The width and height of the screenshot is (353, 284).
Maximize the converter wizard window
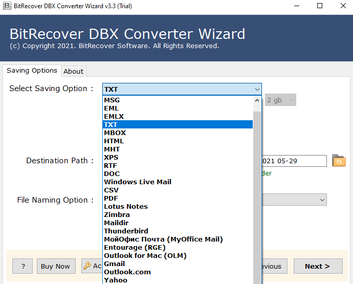pyautogui.click(x=320, y=6)
